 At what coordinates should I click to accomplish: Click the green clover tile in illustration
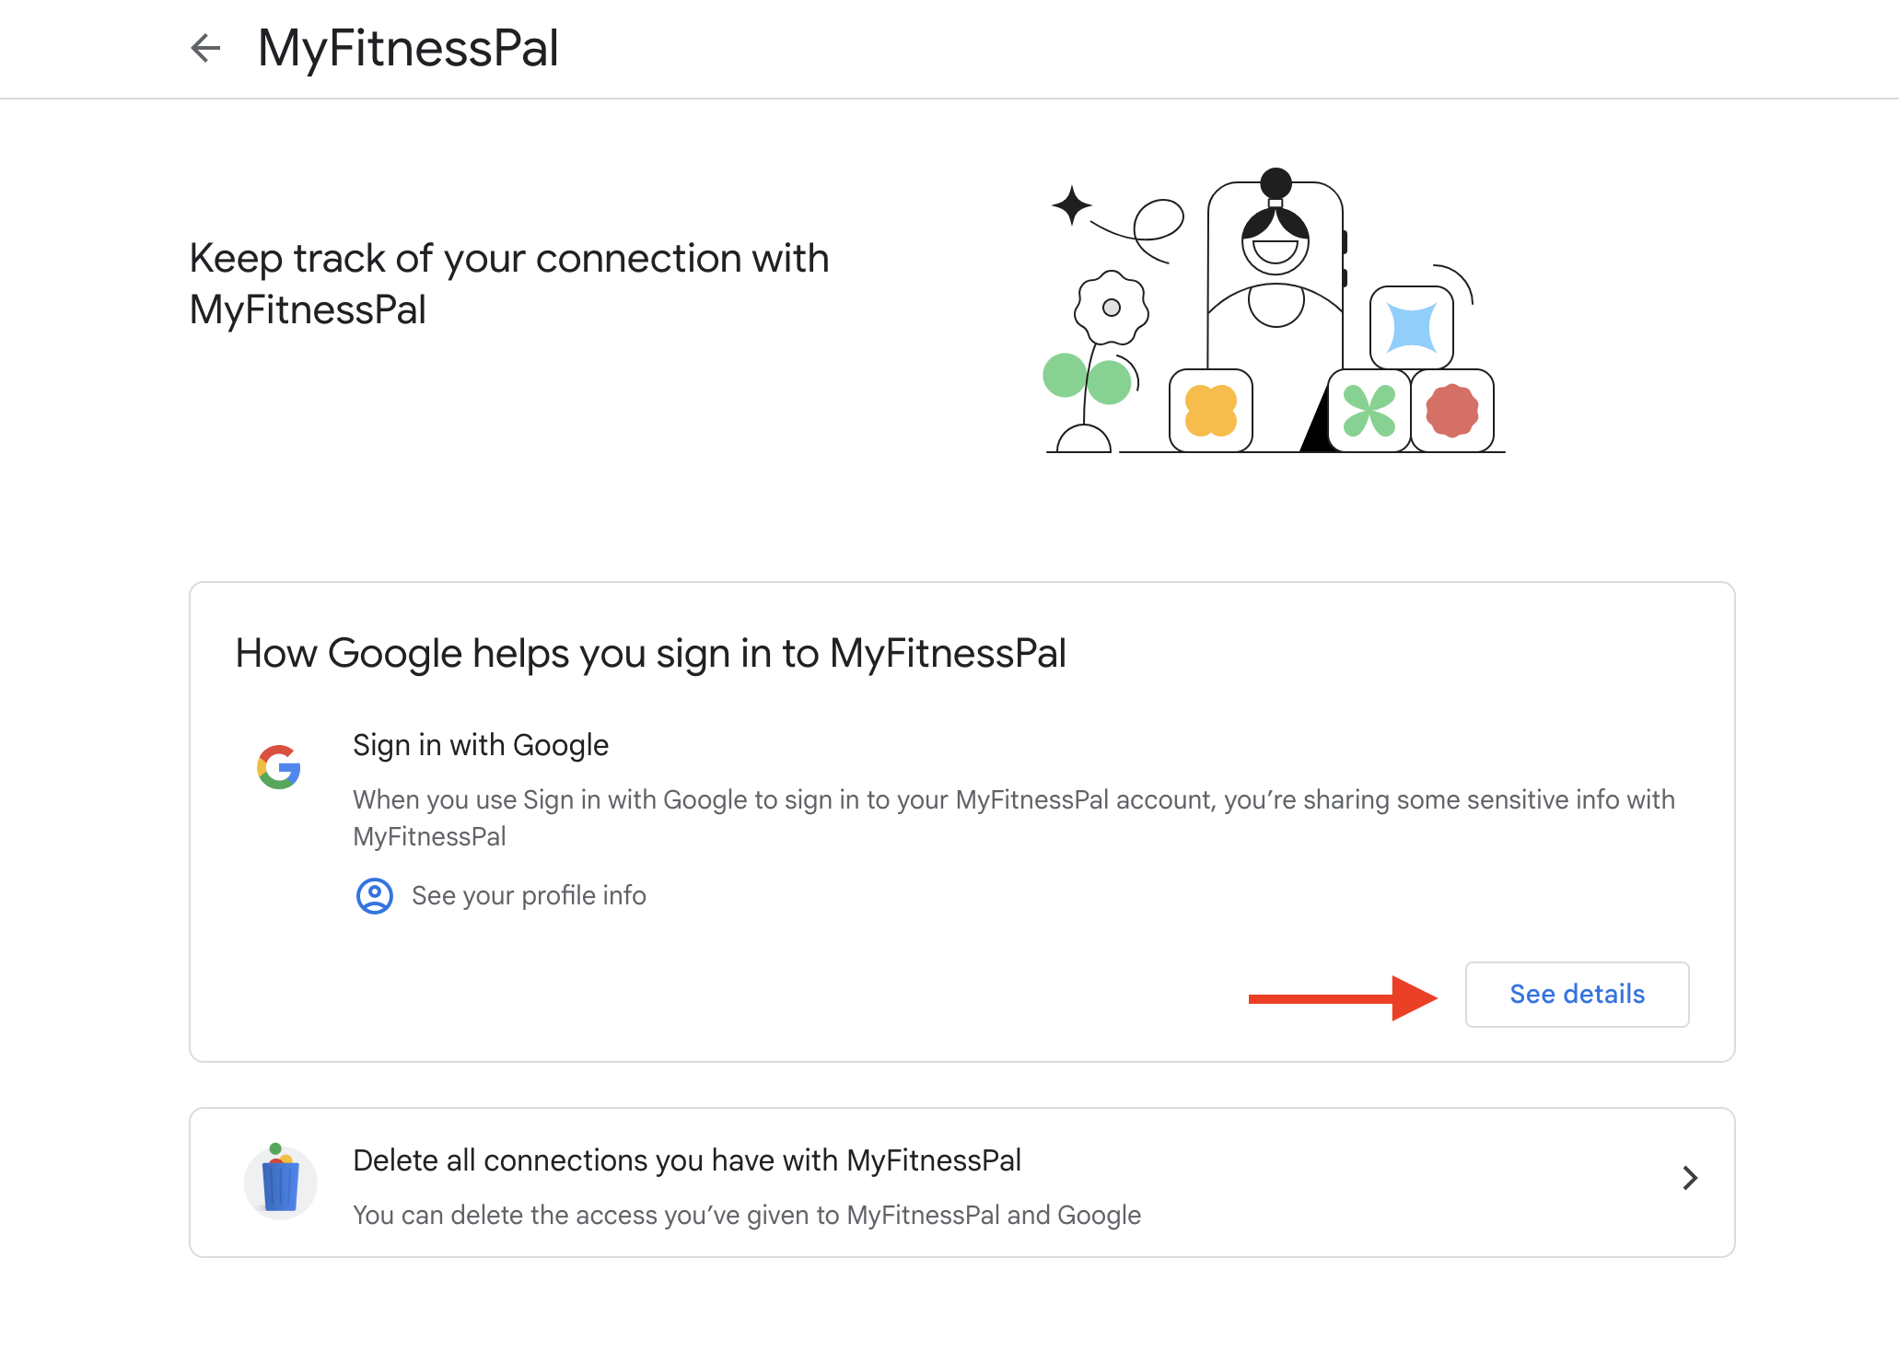pyautogui.click(x=1369, y=411)
